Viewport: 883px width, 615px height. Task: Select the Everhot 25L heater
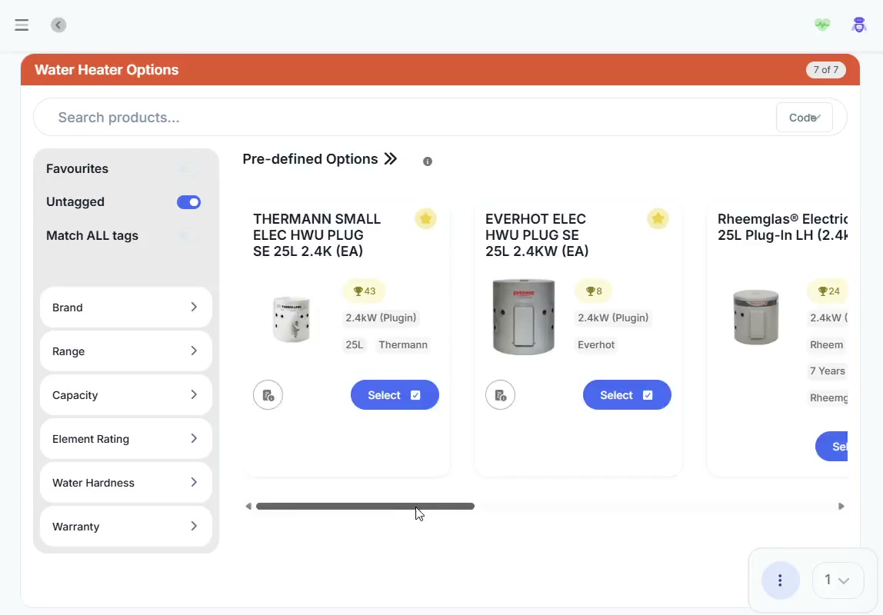(627, 395)
